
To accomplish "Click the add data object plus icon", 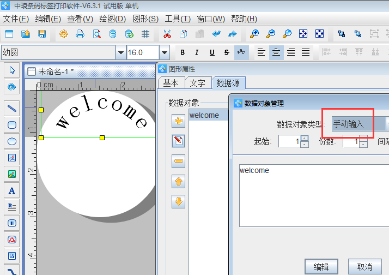I will pos(178,121).
